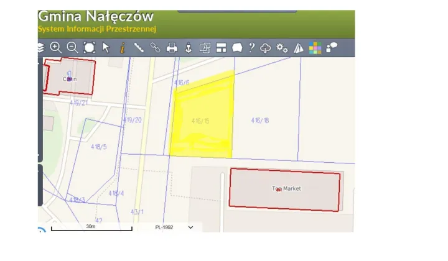The image size is (448, 261).
Task: Click parcel label 43/1
Action: [137, 212]
